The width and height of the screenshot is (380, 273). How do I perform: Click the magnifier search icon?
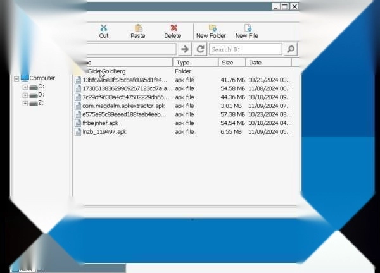click(290, 49)
